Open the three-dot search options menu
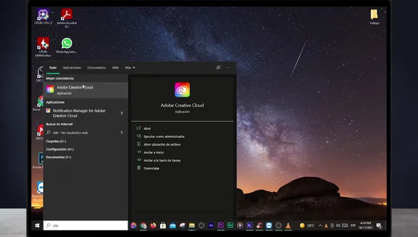418x237 pixels. coord(229,67)
